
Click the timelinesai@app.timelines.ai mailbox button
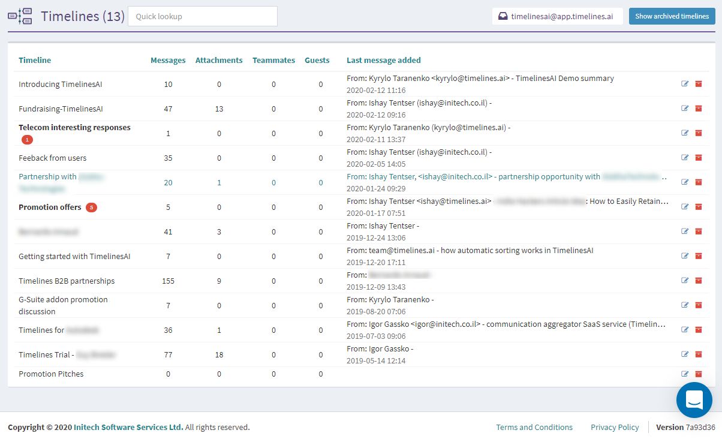pyautogui.click(x=558, y=16)
